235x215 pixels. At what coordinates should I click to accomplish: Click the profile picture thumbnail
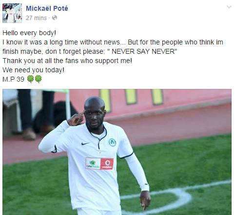[12, 13]
